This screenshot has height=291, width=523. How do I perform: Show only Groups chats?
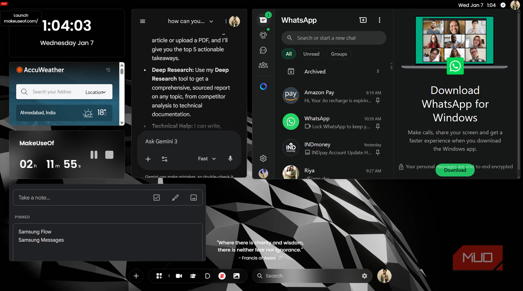click(339, 54)
